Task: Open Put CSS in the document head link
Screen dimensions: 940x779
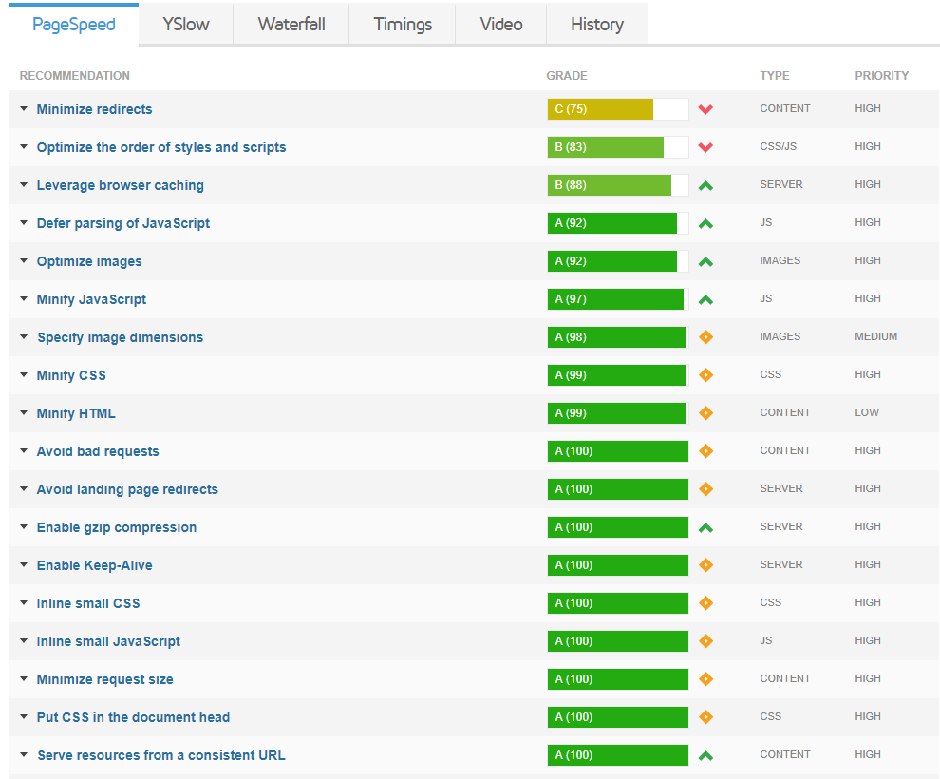Action: click(x=133, y=717)
